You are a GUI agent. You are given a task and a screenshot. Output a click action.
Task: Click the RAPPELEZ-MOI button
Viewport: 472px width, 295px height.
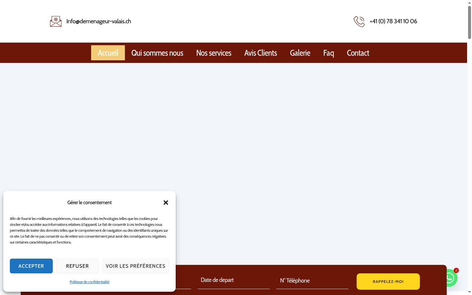[x=388, y=282]
